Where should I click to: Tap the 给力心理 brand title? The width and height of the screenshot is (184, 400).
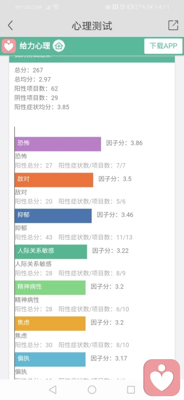pos(35,46)
